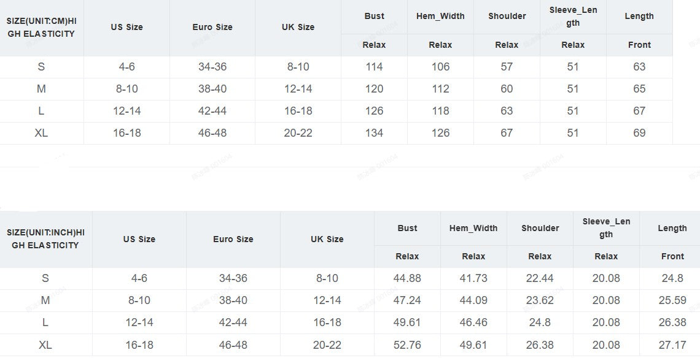Click hem width value 112 for size M
Viewport: 700px width, 358px height.
(440, 89)
